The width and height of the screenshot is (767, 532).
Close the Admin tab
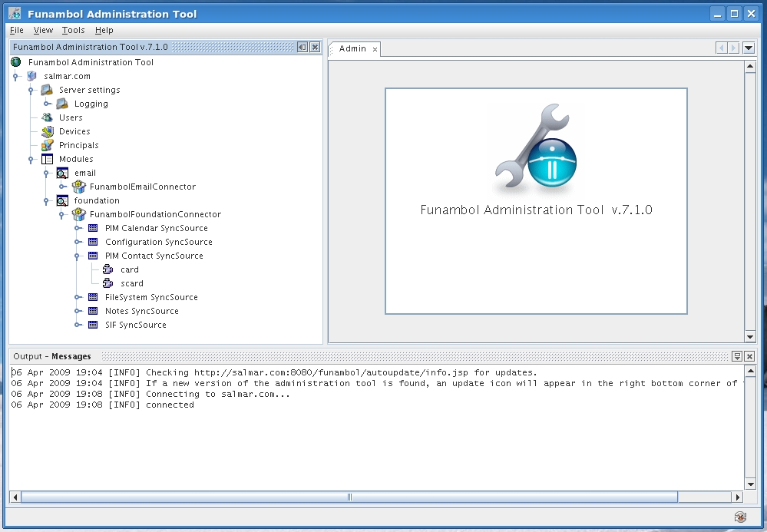375,49
